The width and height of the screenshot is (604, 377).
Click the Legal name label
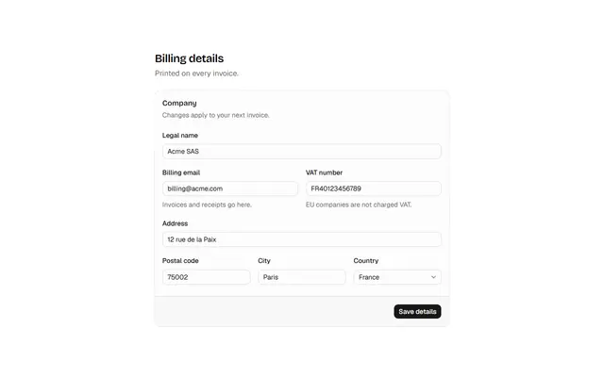coord(180,136)
